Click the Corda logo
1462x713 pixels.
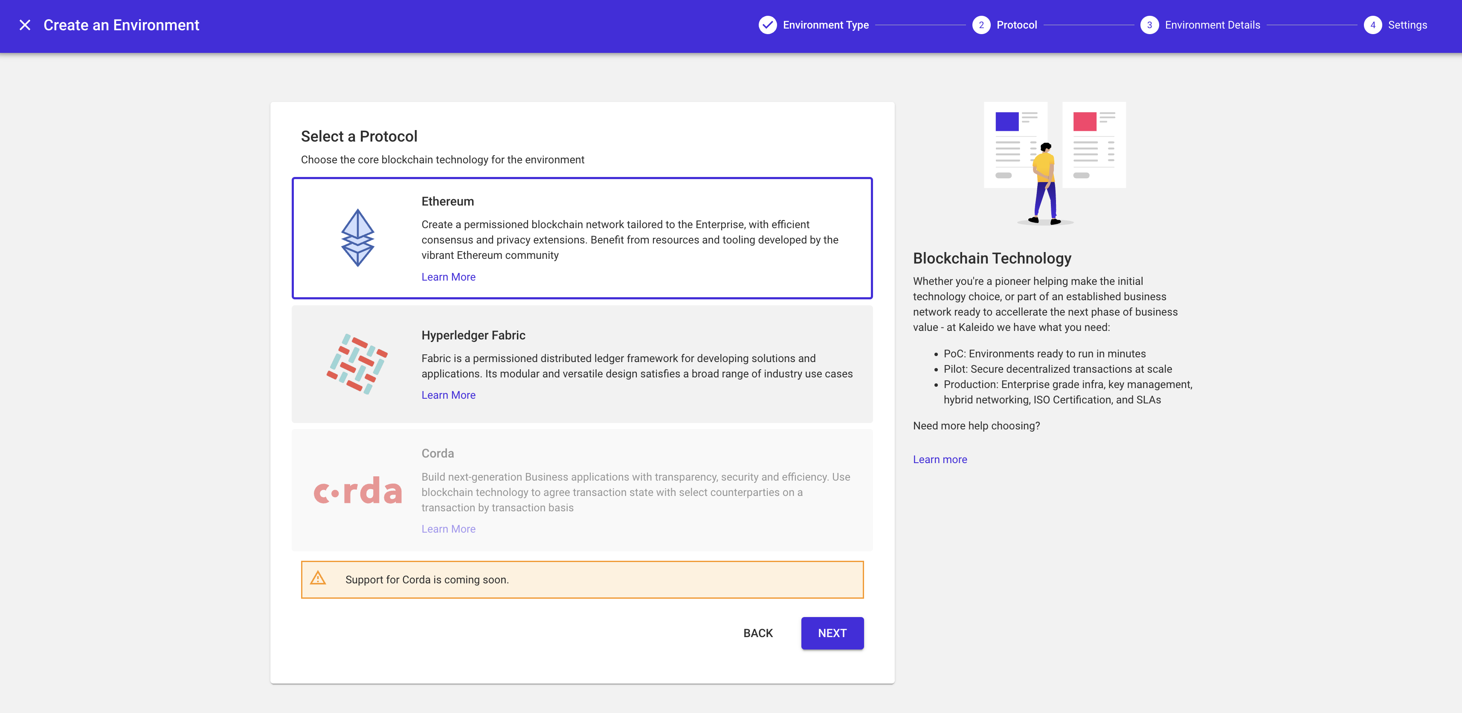tap(357, 490)
